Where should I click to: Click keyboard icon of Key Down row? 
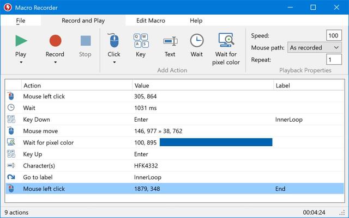coord(11,119)
